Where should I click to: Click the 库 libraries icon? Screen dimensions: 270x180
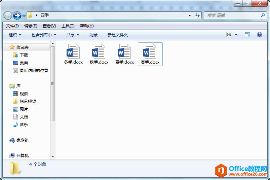(12, 86)
